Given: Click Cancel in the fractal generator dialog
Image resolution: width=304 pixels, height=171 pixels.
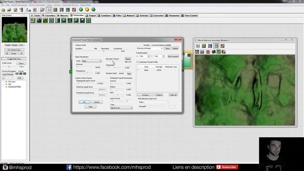Looking at the screenshot, I should [96, 102].
